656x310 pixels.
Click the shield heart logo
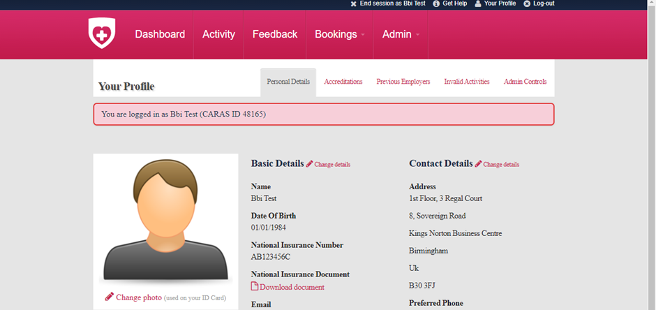click(102, 33)
